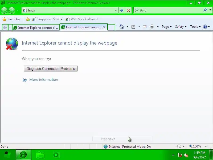This screenshot has width=213, height=160.
Task: Click the Go arrow next to address bar
Action: coord(122,10)
